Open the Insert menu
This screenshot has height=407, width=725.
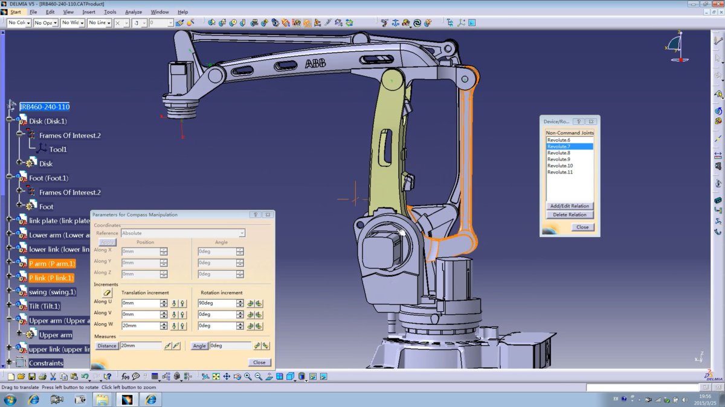pyautogui.click(x=89, y=11)
